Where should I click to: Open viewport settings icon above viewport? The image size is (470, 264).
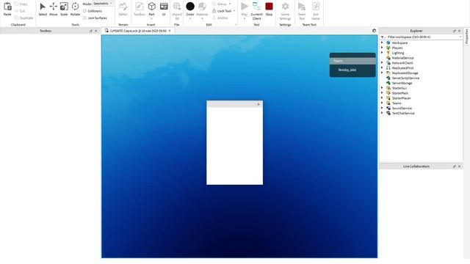tap(374, 31)
